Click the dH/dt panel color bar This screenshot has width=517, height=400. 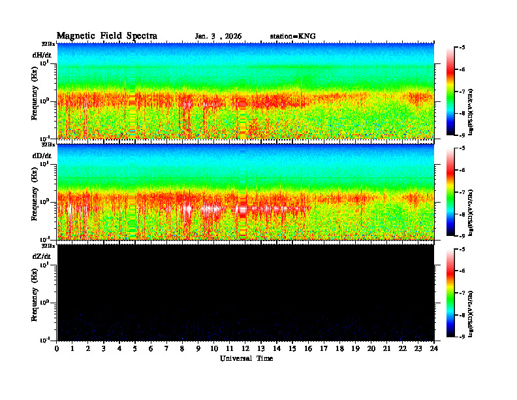(450, 92)
